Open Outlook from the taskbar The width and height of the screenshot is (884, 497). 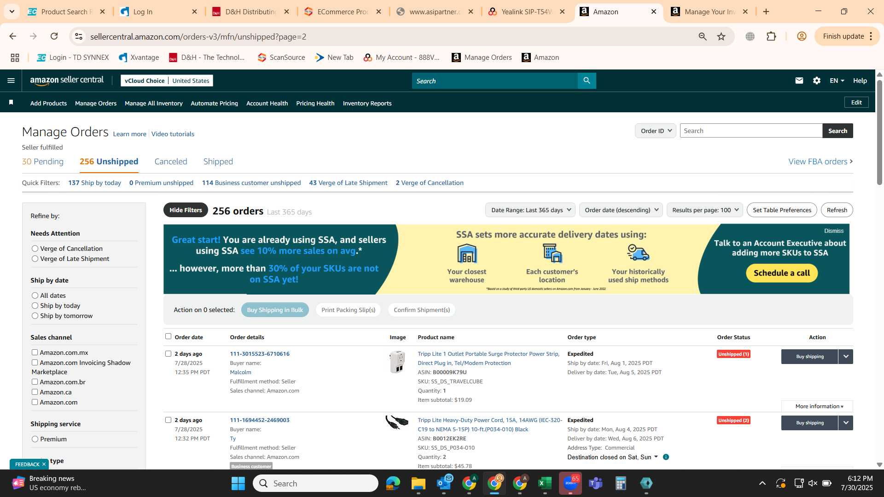coord(444,483)
